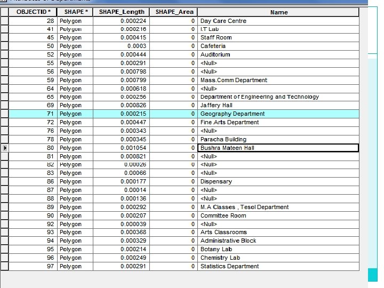Click the Null name cell of OBJECTID 92
The image size is (384, 288).
(278, 225)
